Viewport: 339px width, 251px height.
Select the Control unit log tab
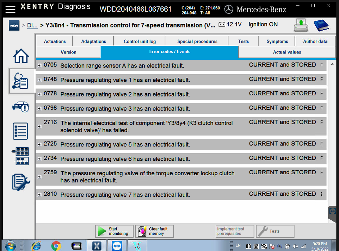coord(140,41)
